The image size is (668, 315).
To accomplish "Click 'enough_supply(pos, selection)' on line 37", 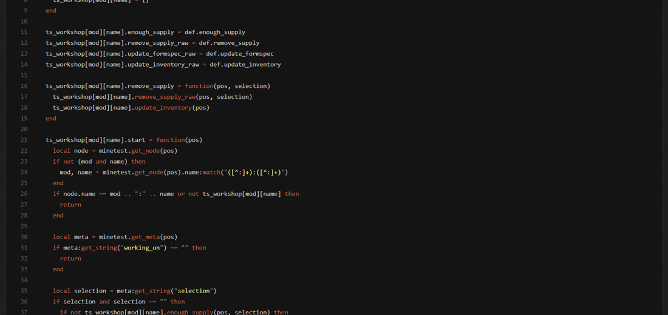I will point(219,312).
